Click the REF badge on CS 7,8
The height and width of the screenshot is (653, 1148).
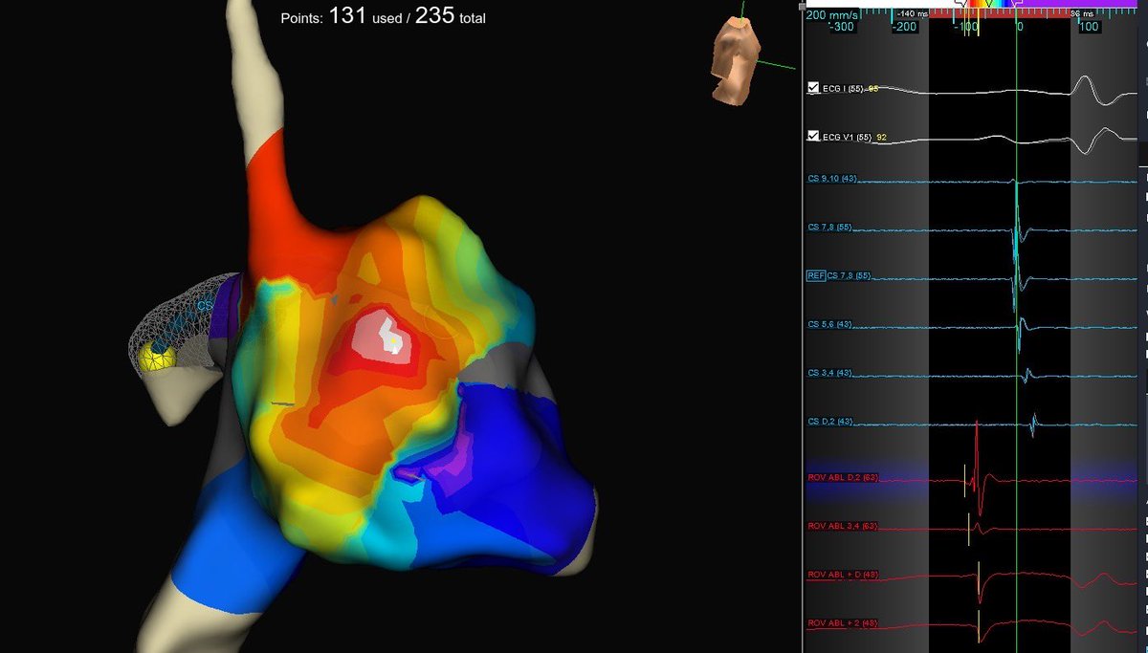pyautogui.click(x=816, y=275)
